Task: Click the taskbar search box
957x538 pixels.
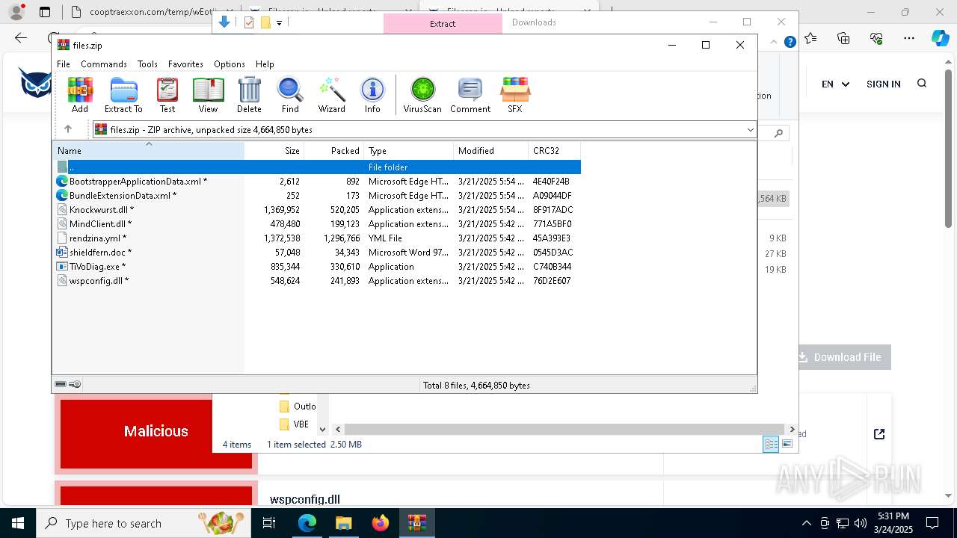Action: (x=144, y=523)
